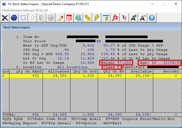Click YTD Usg + ATP quantity 15,984
The width and height of the screenshot is (182, 128).
click(87, 54)
